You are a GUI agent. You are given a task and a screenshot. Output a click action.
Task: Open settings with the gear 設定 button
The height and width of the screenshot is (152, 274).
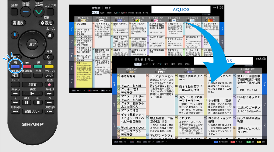[x=46, y=23]
